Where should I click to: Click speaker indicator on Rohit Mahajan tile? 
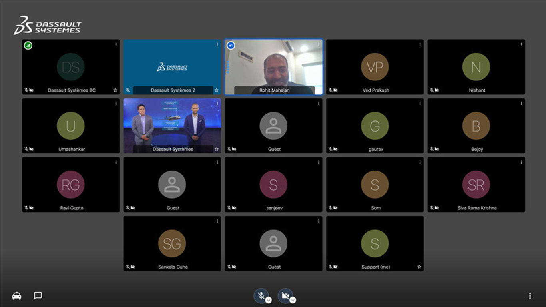[x=231, y=46]
